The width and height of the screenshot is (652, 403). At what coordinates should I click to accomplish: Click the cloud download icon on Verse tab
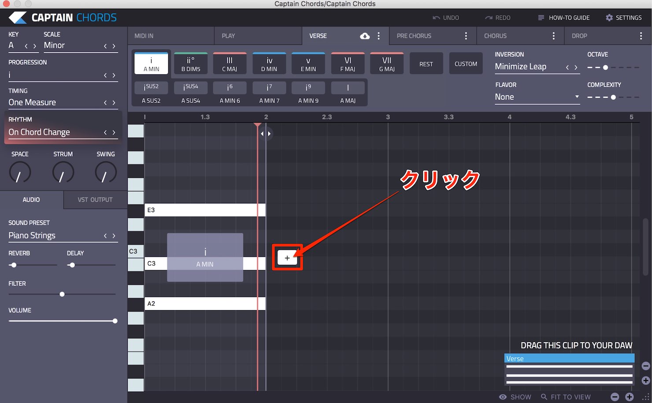pos(365,36)
